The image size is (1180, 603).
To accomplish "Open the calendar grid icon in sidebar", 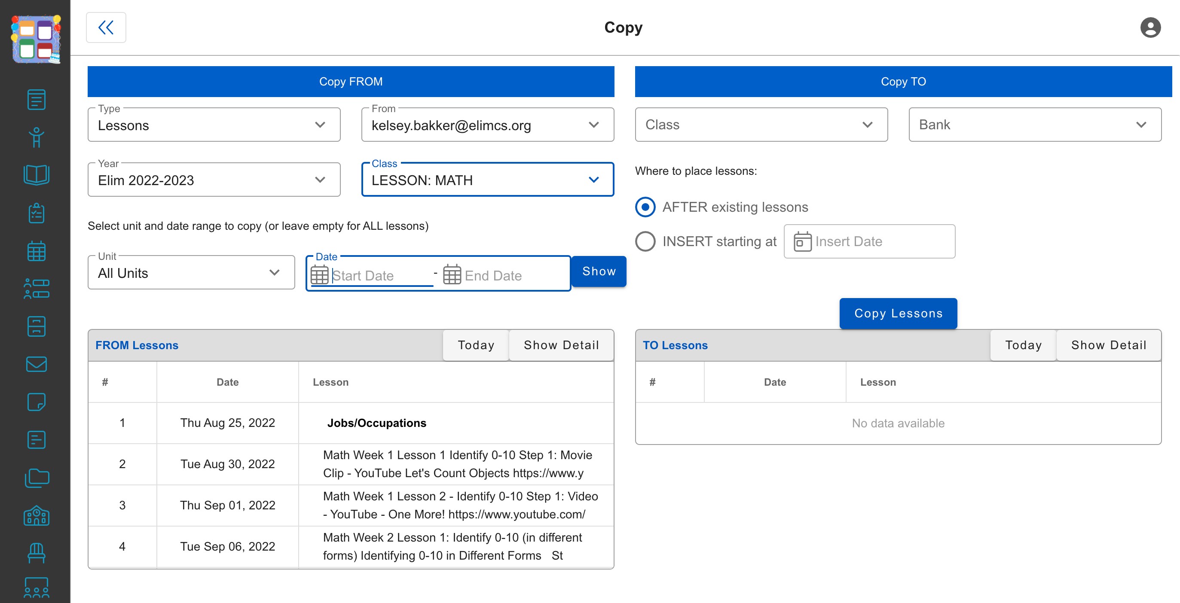I will 36,251.
